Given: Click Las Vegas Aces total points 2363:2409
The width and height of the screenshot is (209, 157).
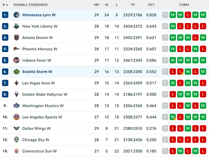Looking at the screenshot, I should point(133,83).
